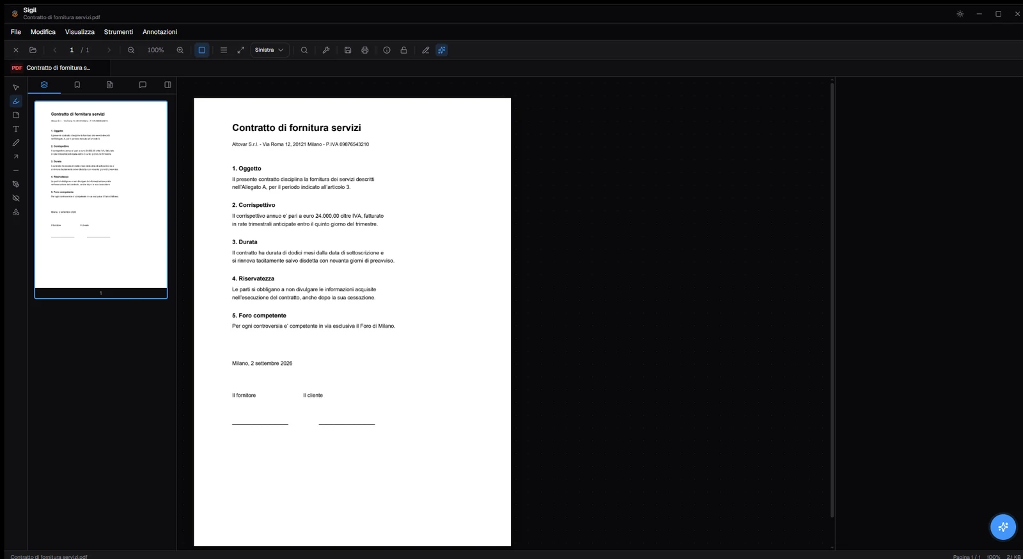Open the Sinistra alignment dropdown
The image size is (1023, 559).
pos(270,50)
